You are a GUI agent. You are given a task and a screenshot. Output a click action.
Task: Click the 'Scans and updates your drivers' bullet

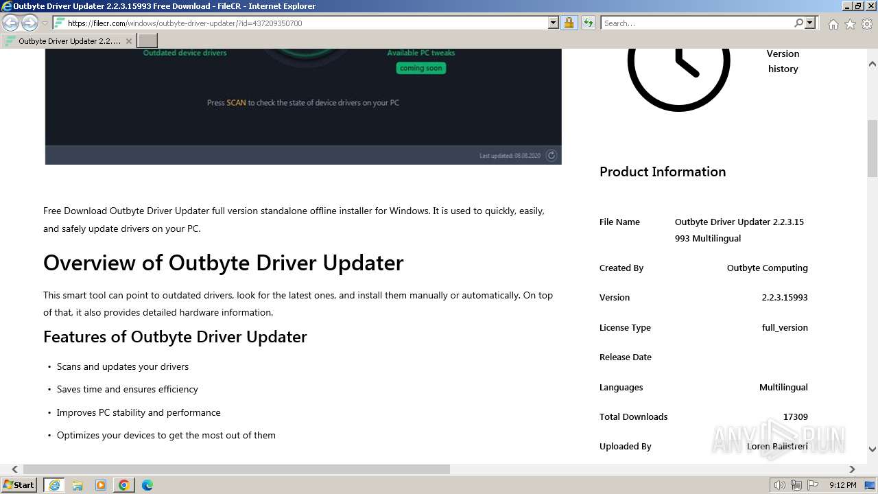(x=123, y=366)
